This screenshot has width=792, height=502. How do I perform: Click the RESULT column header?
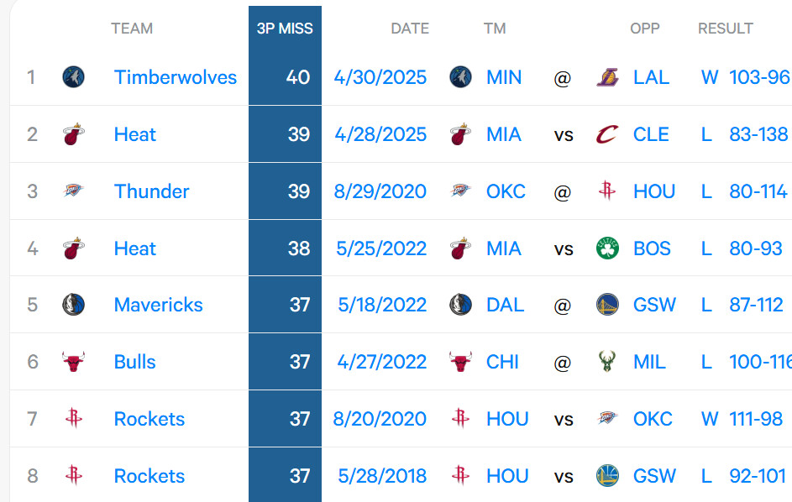click(x=726, y=29)
